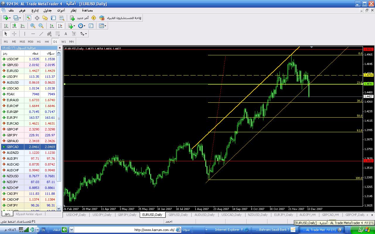
Task: Select the trendline drawing tool
Action: click(41, 34)
